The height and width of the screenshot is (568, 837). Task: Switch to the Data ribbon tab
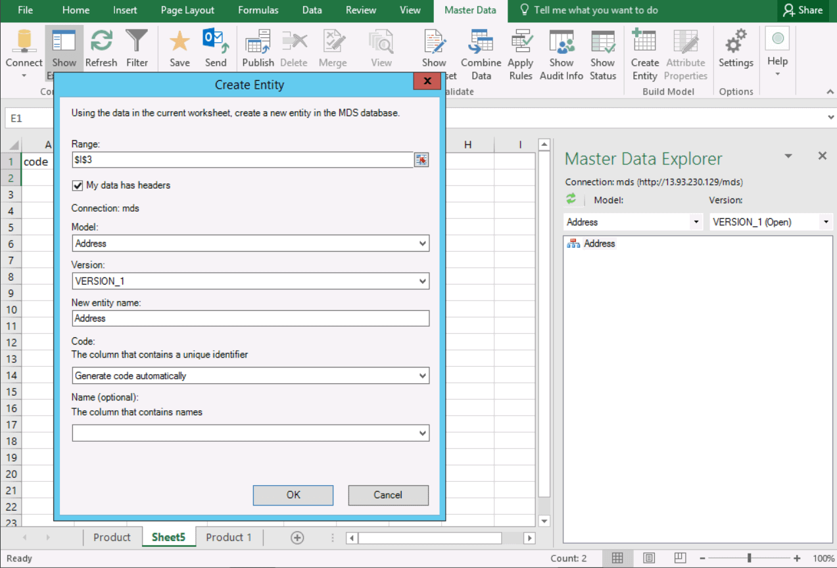tap(312, 11)
